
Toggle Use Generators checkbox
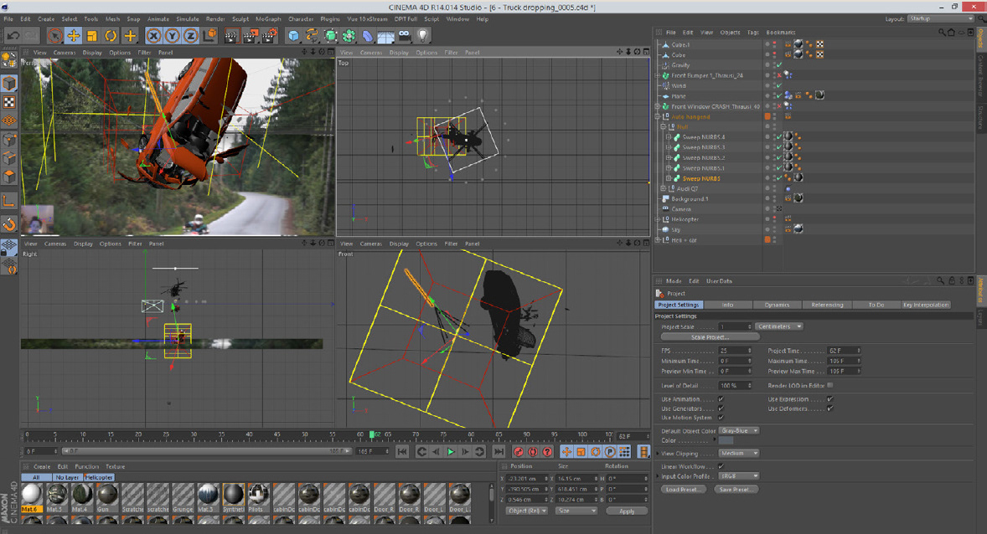[x=721, y=408]
